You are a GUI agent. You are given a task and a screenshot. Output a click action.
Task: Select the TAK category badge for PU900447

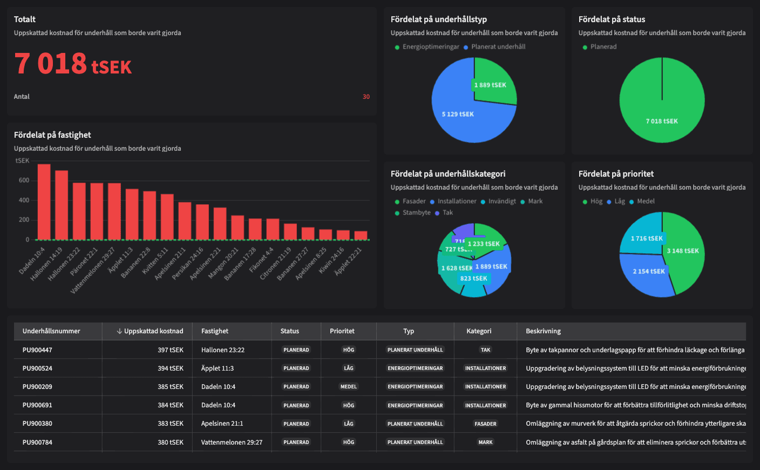[x=485, y=350]
